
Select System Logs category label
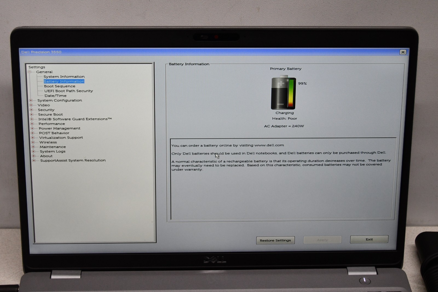[53, 151]
